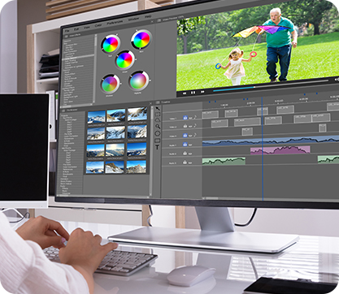Click the video preview progress slider
The image size is (339, 294).
coord(271,85)
